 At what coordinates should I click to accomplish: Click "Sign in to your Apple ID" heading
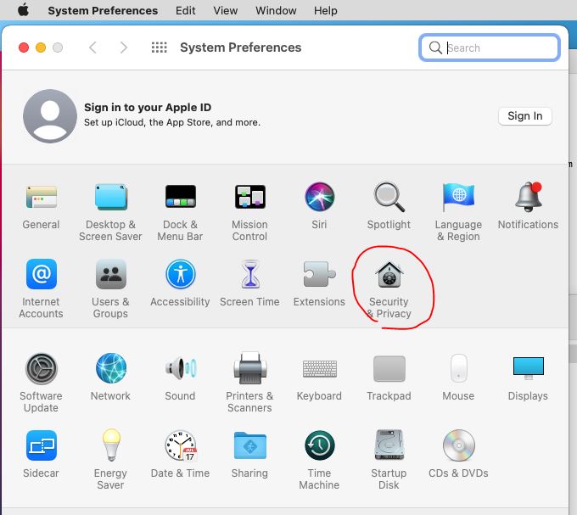148,108
